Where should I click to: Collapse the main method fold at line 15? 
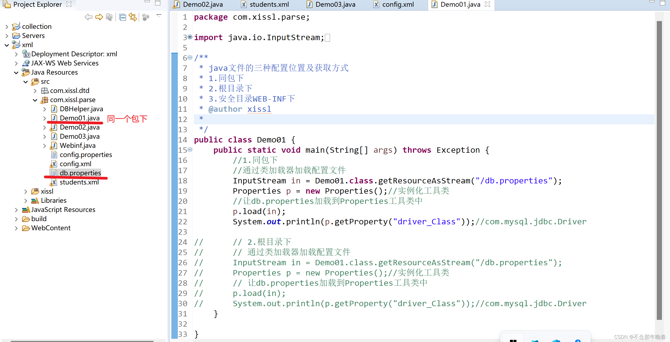(190, 149)
